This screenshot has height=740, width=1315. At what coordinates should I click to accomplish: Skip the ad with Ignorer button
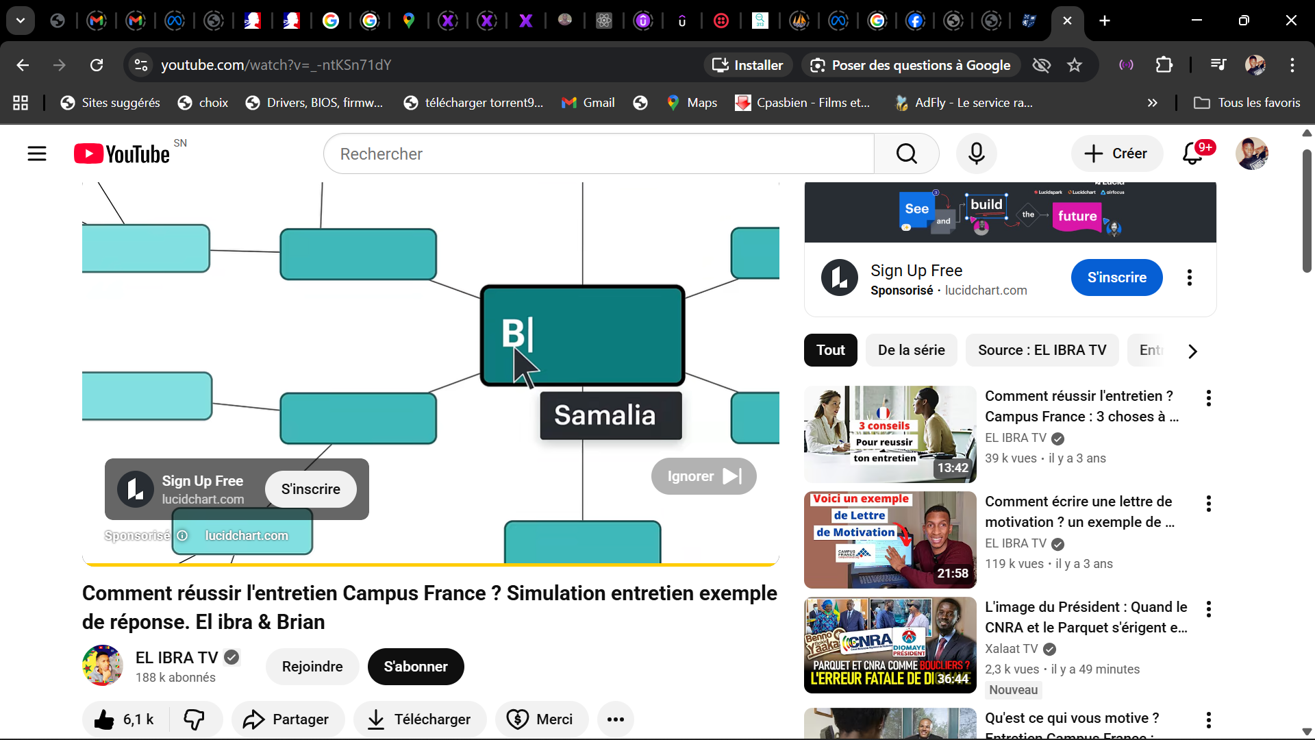703,476
